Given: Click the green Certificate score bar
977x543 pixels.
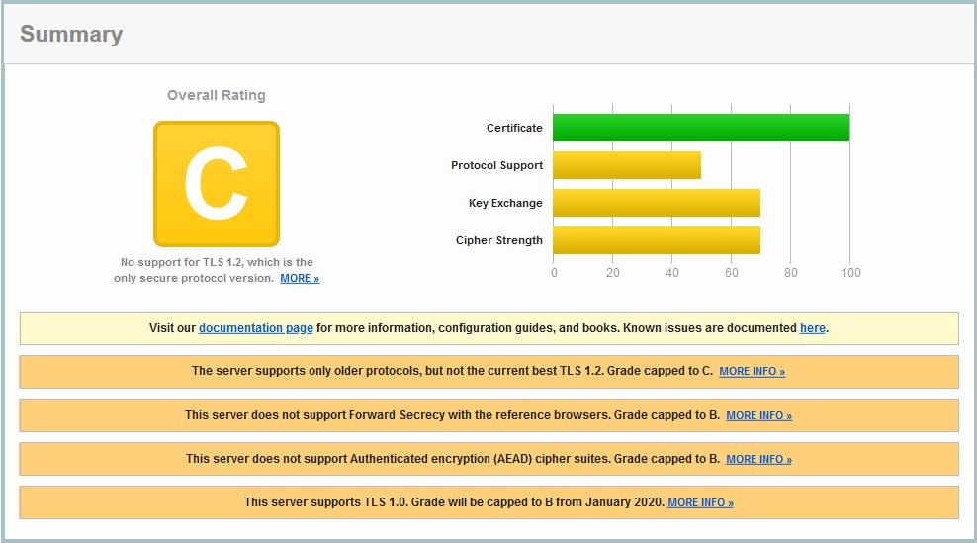Looking at the screenshot, I should coord(701,128).
